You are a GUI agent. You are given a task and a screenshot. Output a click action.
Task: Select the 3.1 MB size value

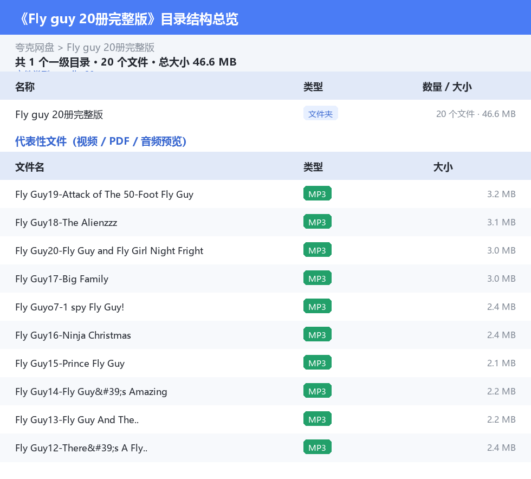tap(501, 222)
